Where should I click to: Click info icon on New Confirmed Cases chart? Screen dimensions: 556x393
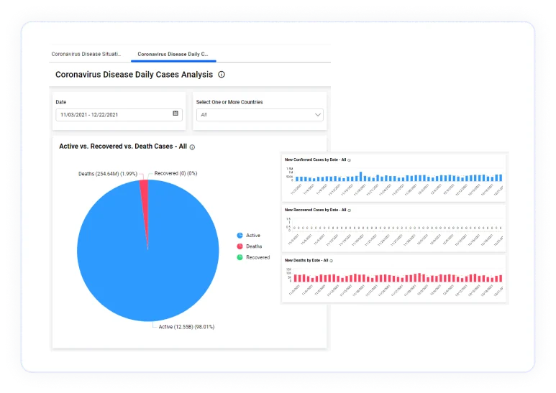[350, 160]
